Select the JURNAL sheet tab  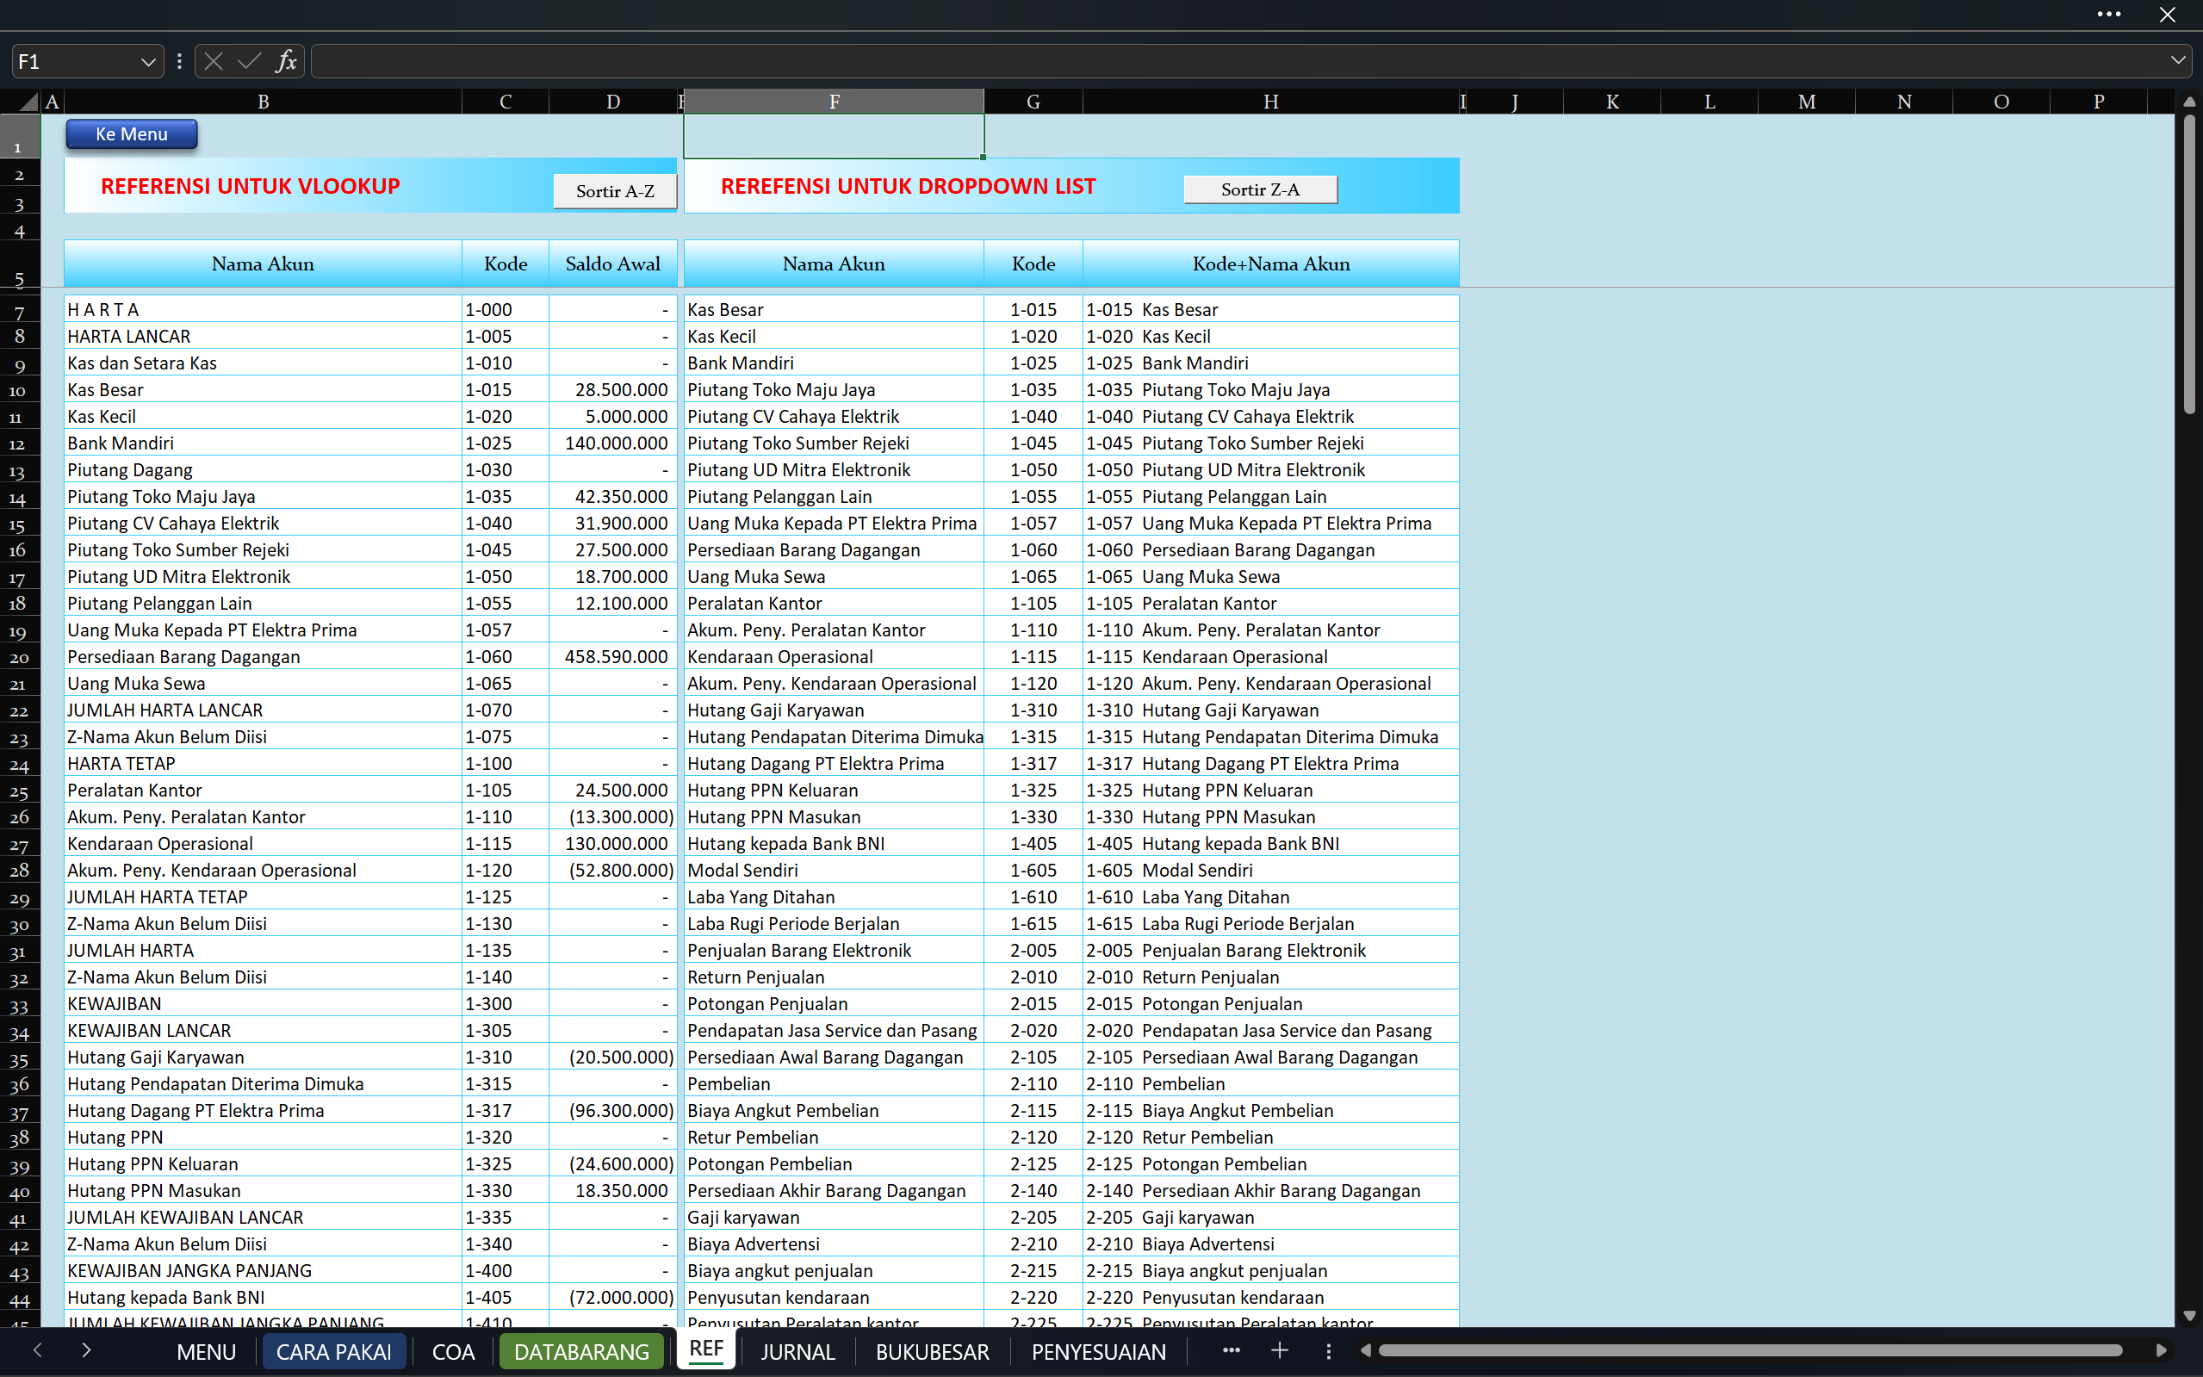797,1351
